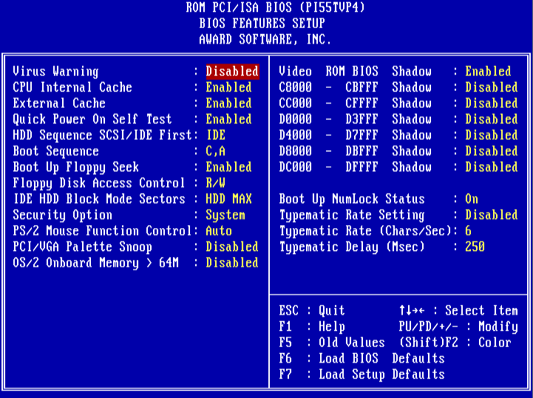Click the Boot Up NumLock Status label
The image size is (533, 398).
352,199
